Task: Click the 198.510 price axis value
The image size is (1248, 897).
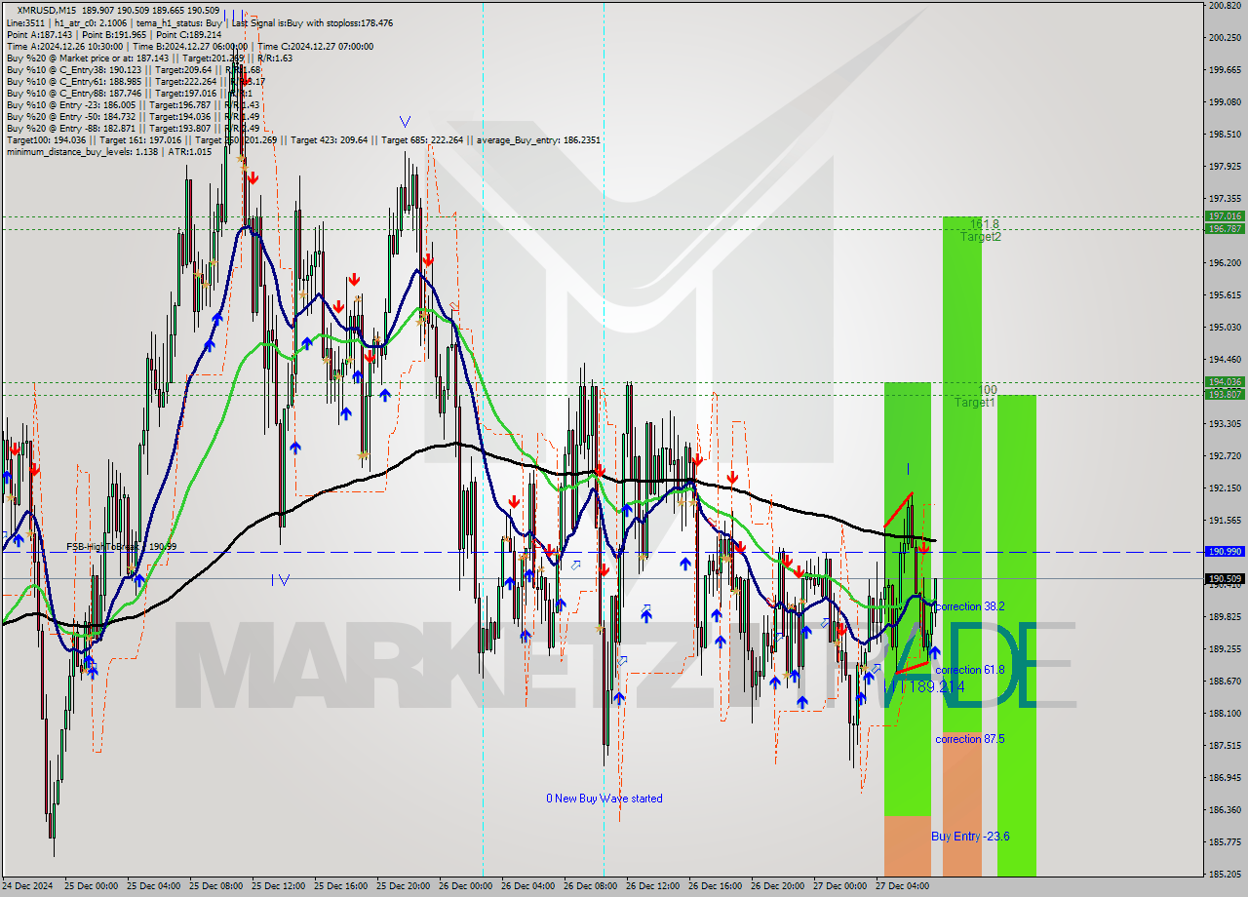Action: tap(1225, 135)
